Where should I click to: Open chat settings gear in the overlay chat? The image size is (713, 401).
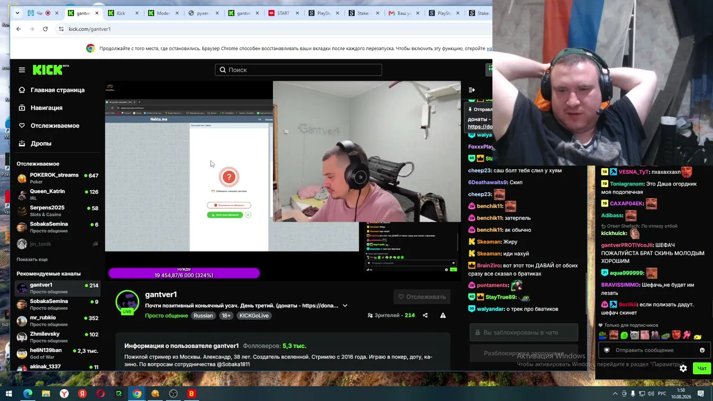click(683, 368)
